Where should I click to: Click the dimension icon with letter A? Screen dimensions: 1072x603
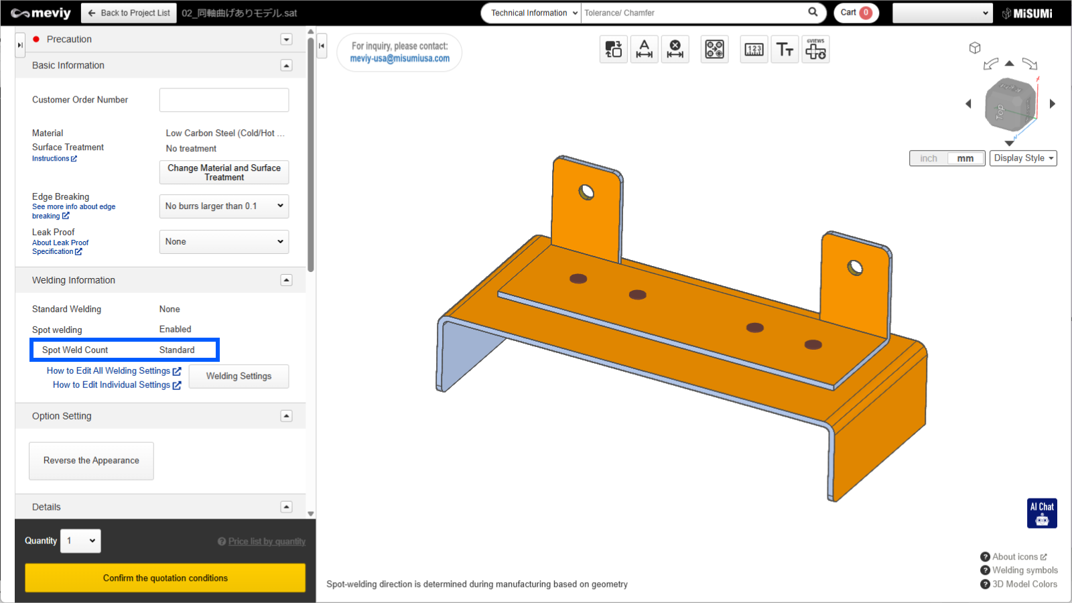[x=644, y=50]
